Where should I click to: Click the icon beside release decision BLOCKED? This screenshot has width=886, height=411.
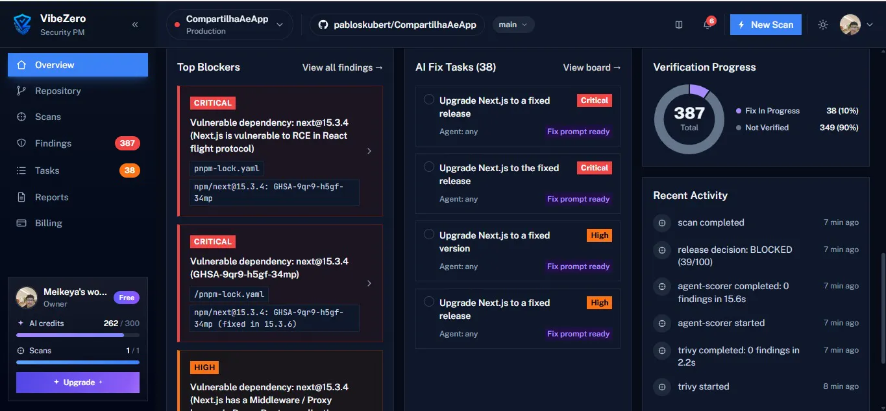[x=662, y=250]
